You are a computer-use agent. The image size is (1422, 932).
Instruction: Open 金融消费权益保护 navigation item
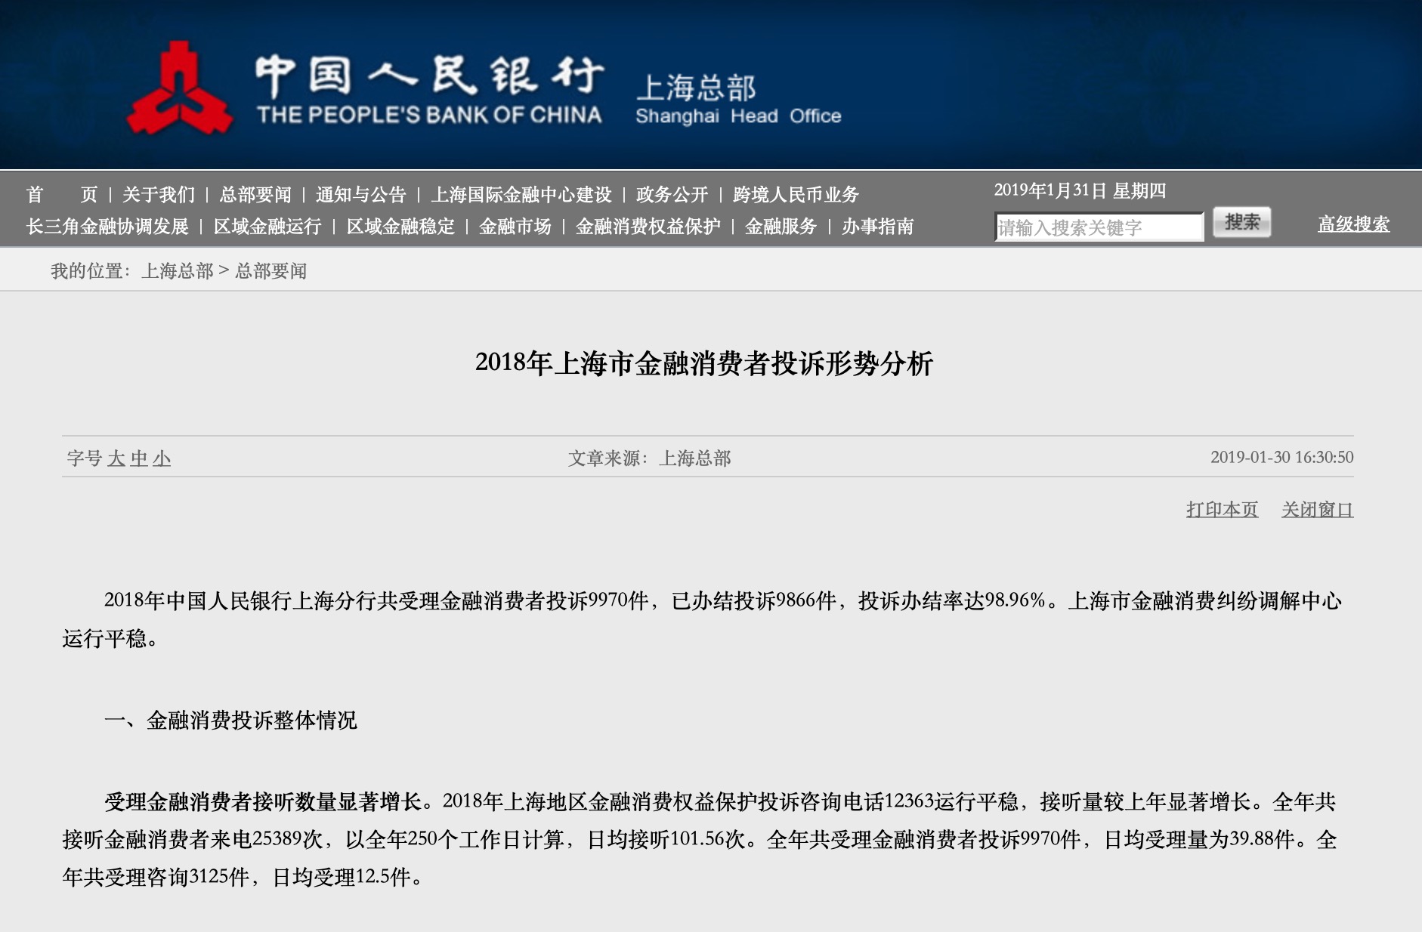(x=648, y=227)
